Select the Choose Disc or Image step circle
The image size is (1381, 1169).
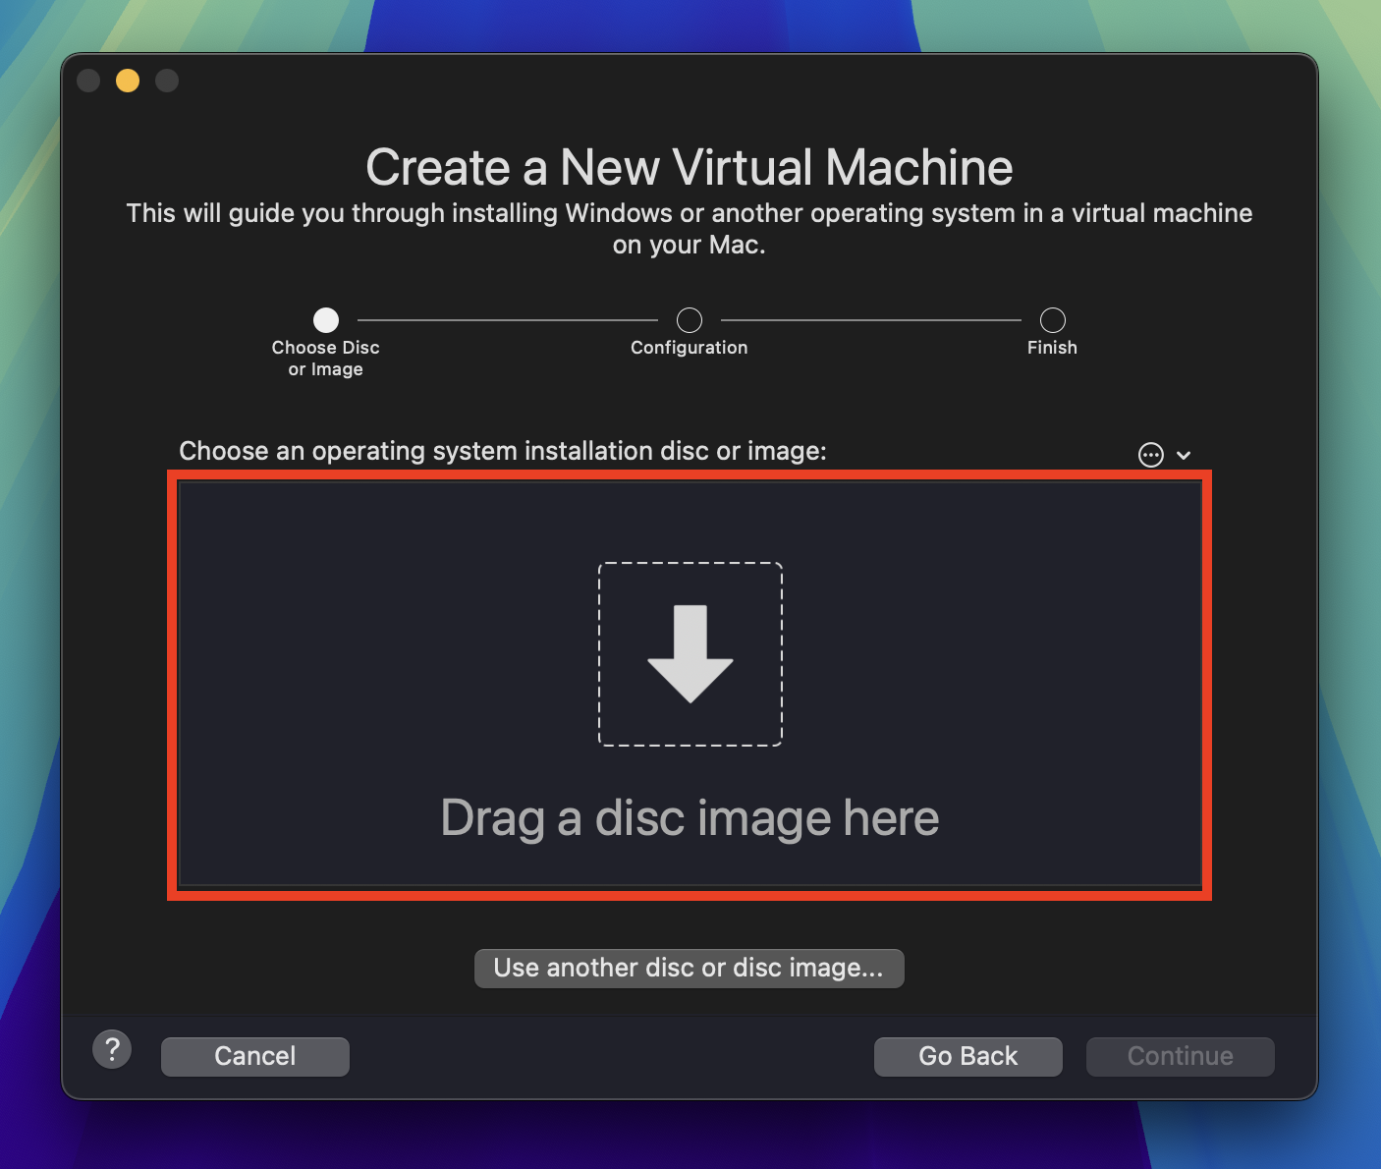[325, 319]
